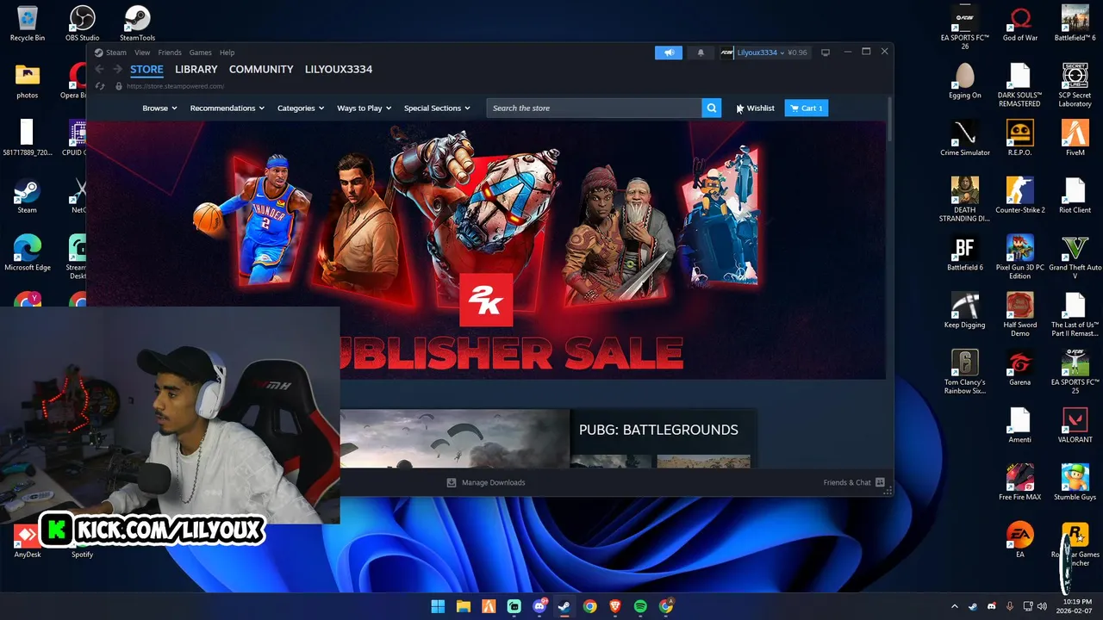The width and height of the screenshot is (1103, 620).
Task: Open OBS Studio desktop icon
Action: click(82, 23)
